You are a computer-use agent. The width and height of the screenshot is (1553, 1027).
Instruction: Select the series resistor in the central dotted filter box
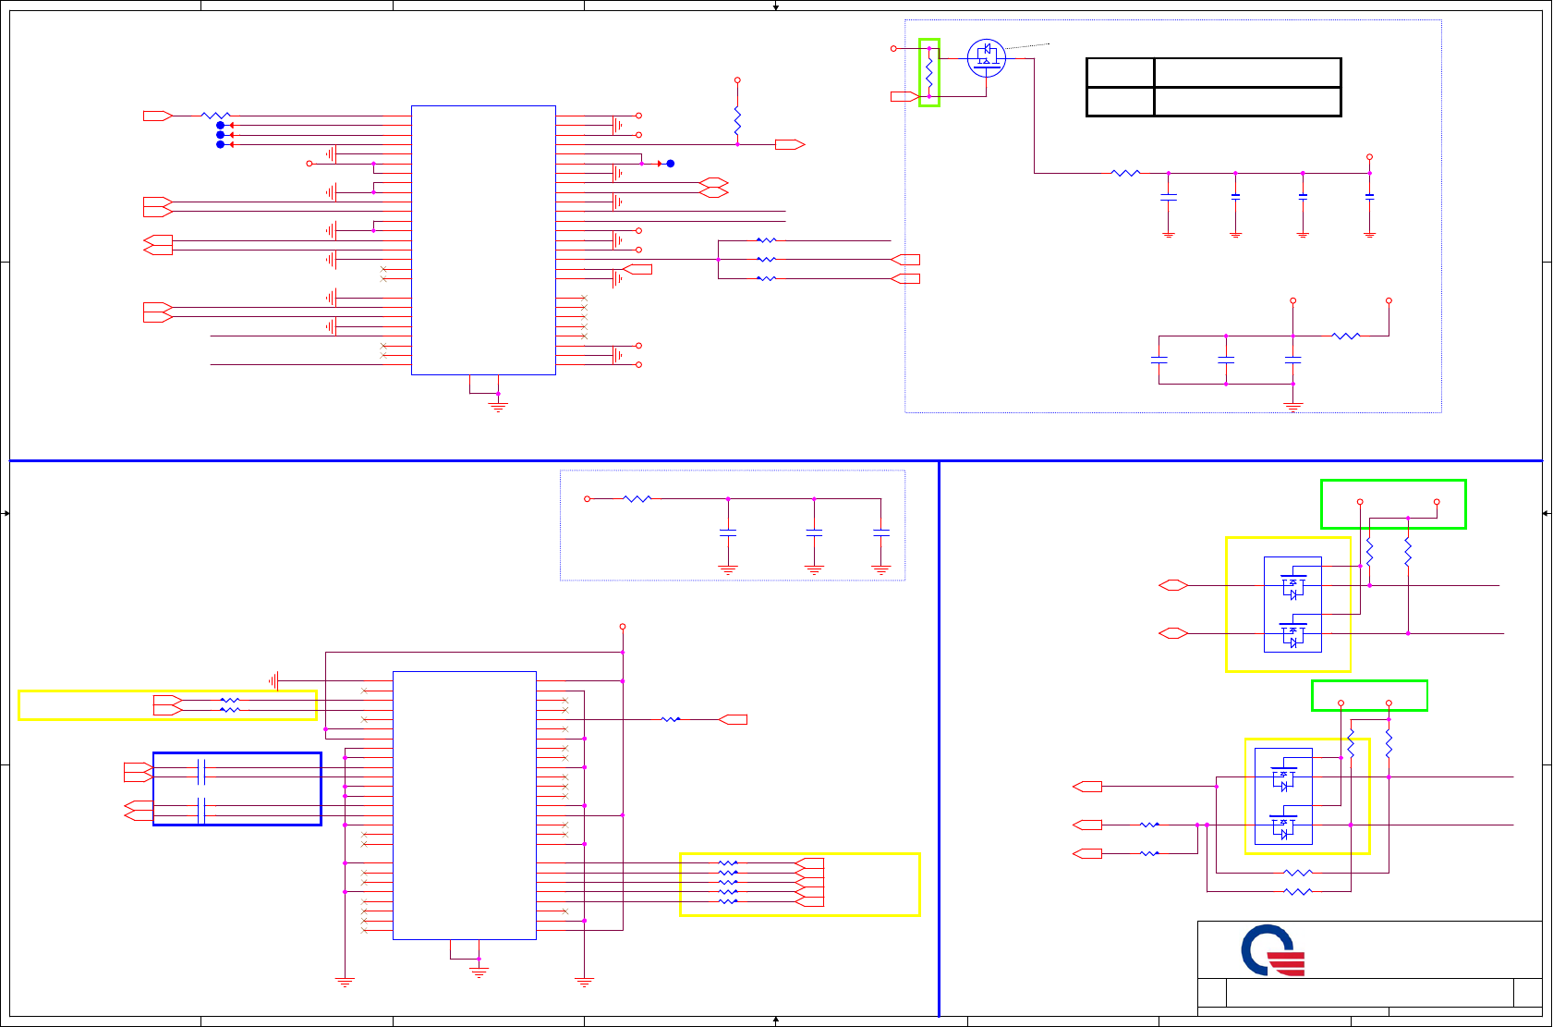click(x=637, y=499)
